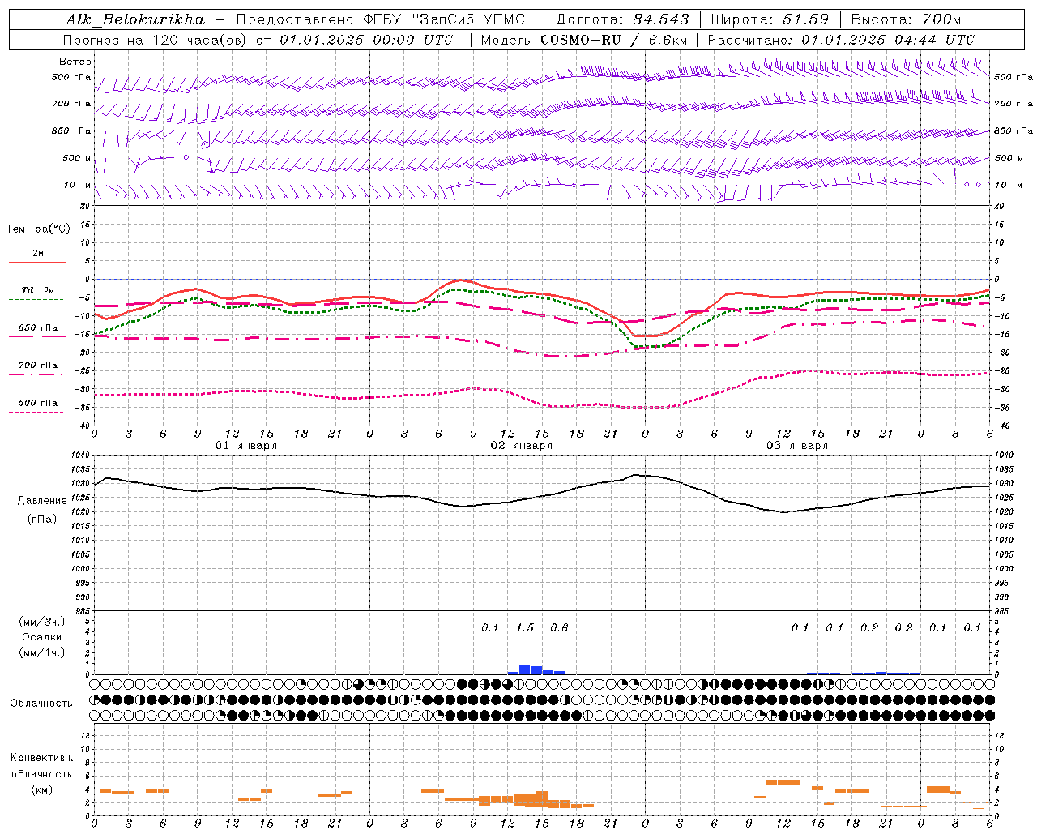Viewport: 1037px width, 830px height.
Task: Click the '850 гПа' temperature legend entry
Action: [x=38, y=328]
